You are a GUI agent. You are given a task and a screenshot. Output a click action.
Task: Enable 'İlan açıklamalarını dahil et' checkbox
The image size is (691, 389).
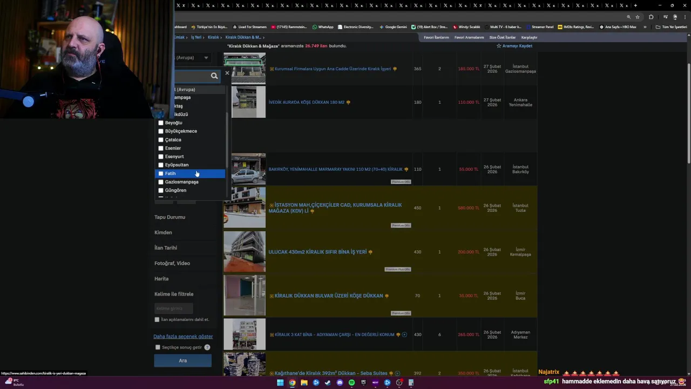pos(157,320)
